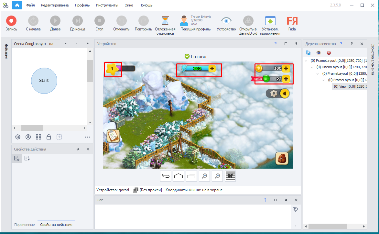379x234 pixels.
Task: Click the profile circle icon under canvas
Action: coord(28,137)
